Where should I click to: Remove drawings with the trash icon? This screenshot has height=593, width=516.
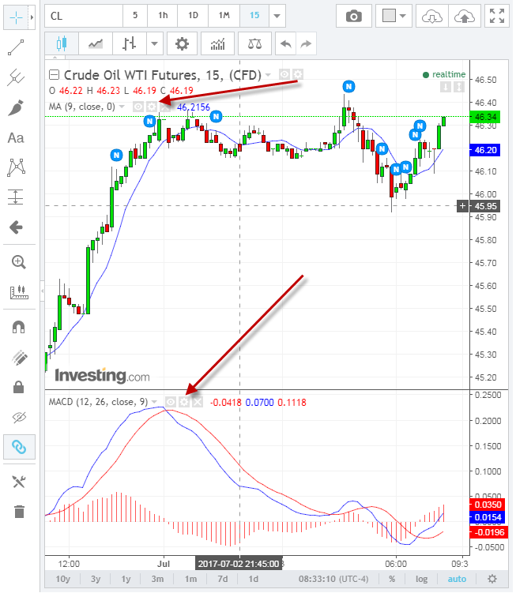click(x=17, y=511)
